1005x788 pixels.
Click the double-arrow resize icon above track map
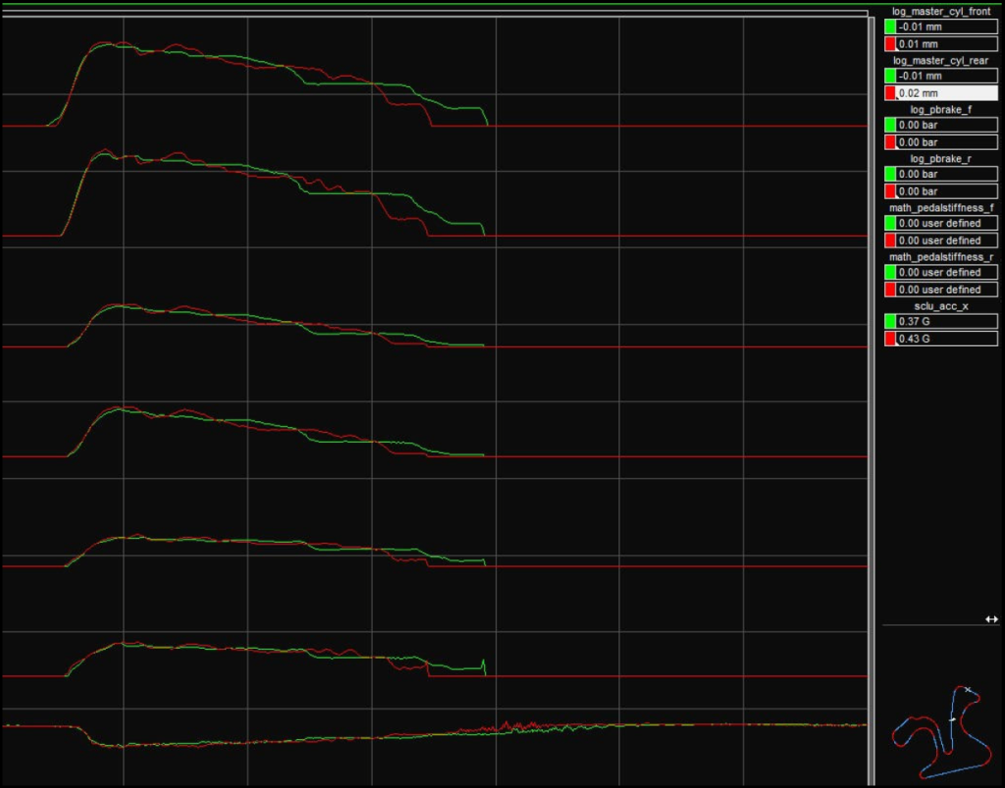991,619
